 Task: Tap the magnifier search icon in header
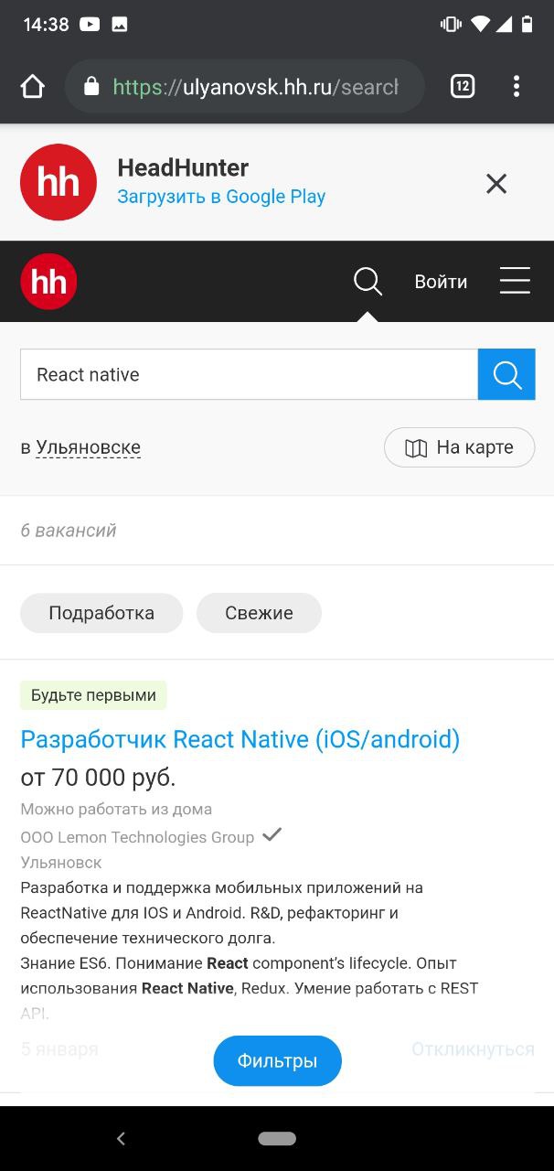[368, 281]
